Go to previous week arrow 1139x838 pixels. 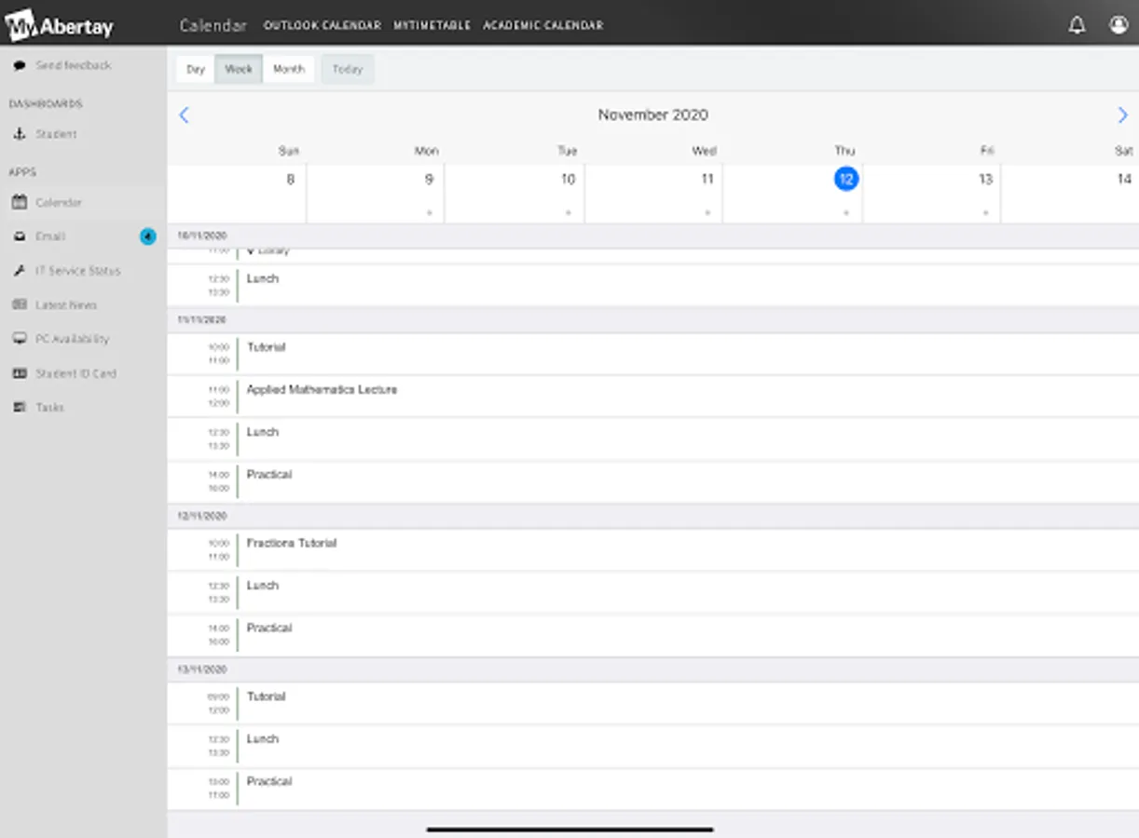(184, 115)
